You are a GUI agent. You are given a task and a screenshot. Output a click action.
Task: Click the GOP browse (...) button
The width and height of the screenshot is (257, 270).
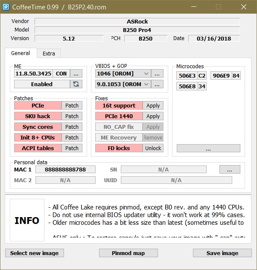(x=157, y=84)
